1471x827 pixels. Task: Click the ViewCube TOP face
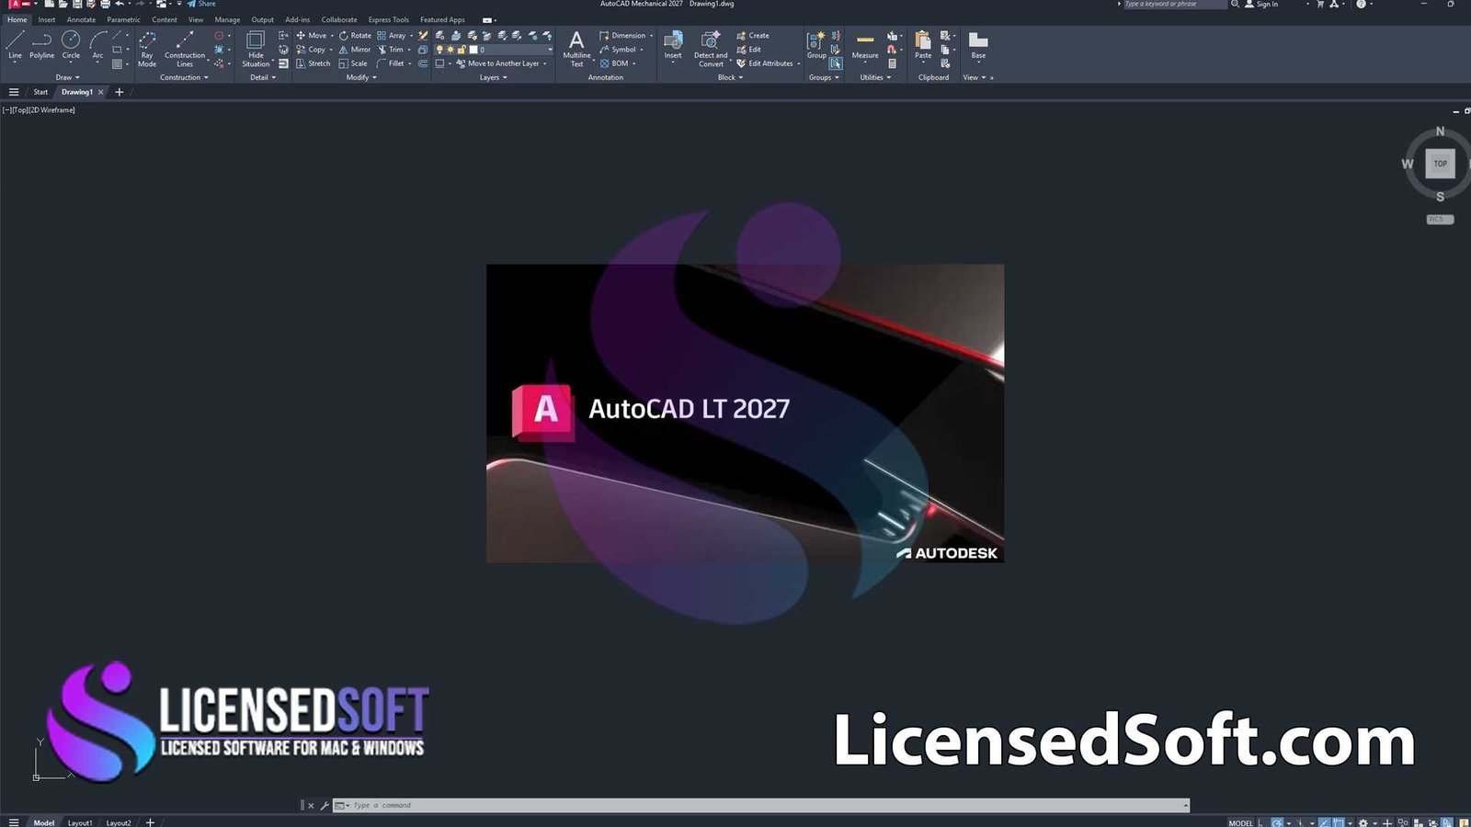coord(1439,164)
